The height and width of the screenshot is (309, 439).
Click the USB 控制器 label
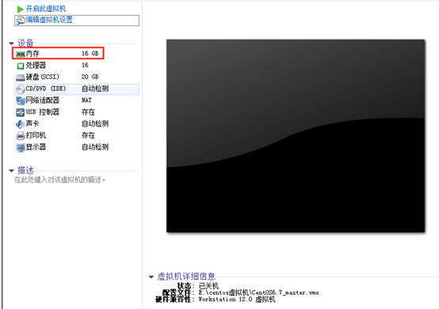[43, 112]
